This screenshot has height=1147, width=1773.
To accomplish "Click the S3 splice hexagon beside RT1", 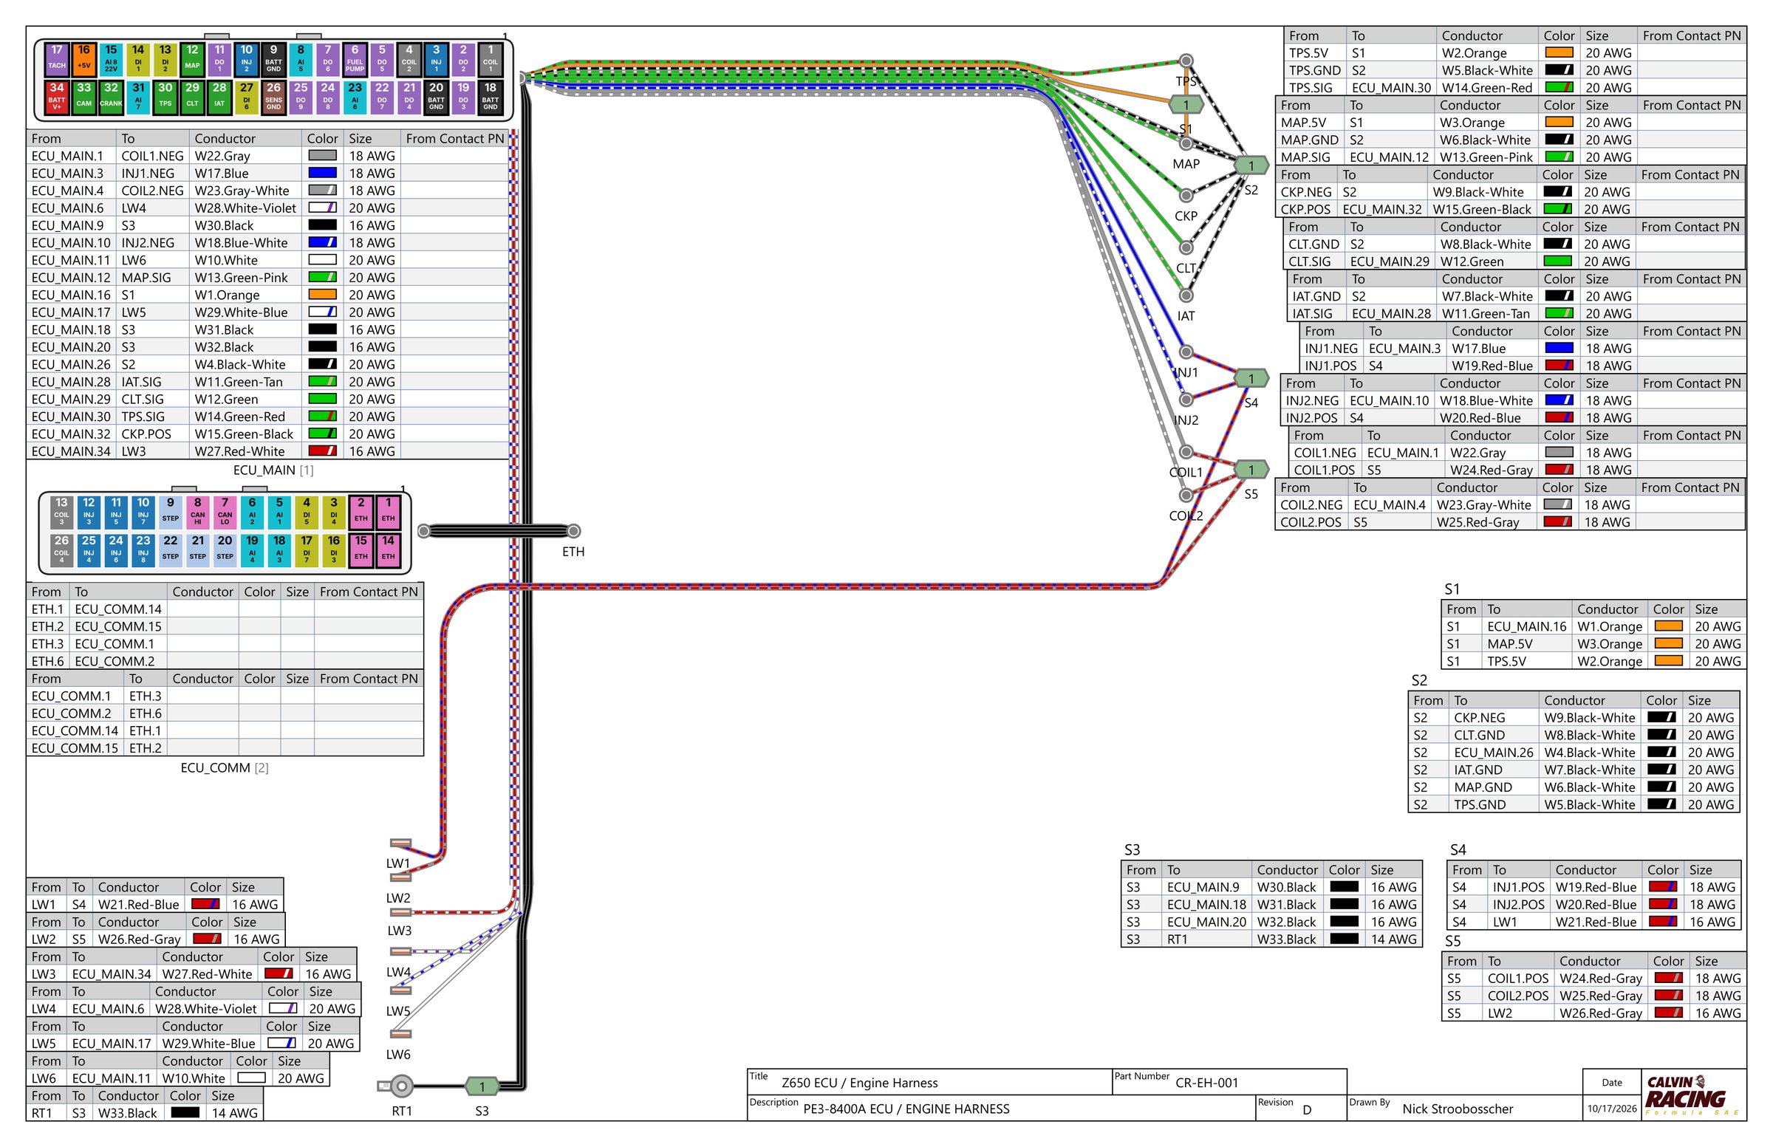I will point(482,1086).
